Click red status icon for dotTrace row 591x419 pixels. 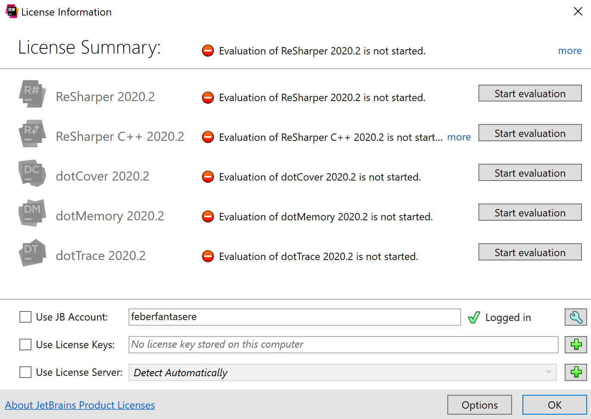(x=208, y=257)
